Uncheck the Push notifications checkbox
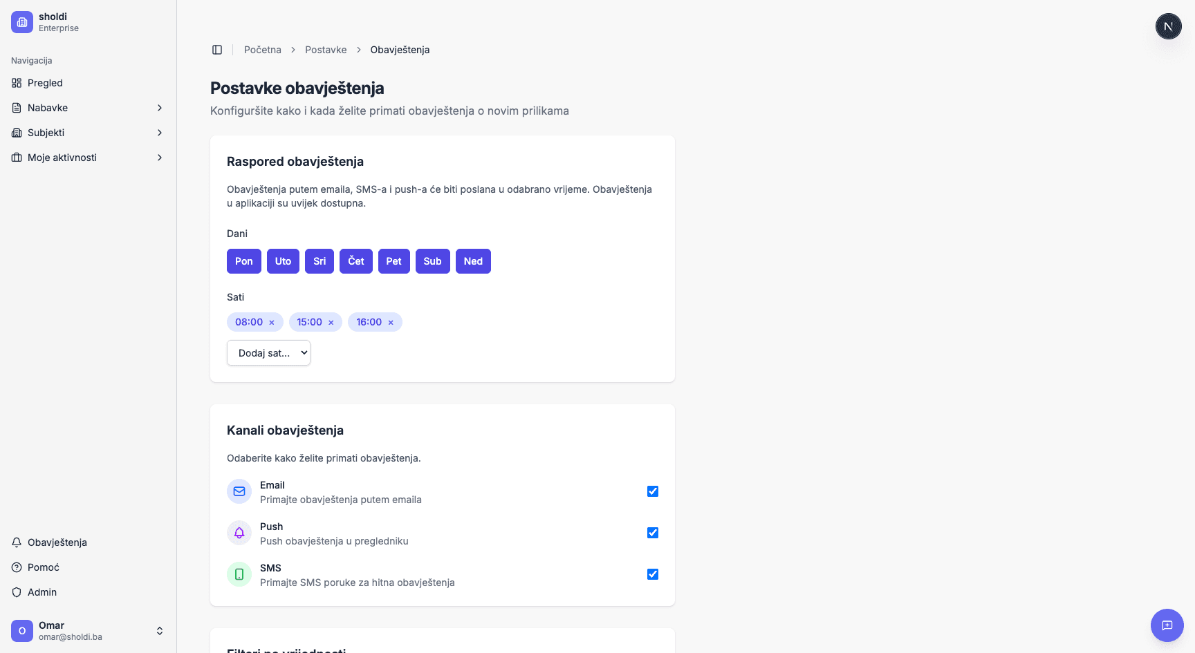Screen dimensions: 1195x653 coord(652,533)
